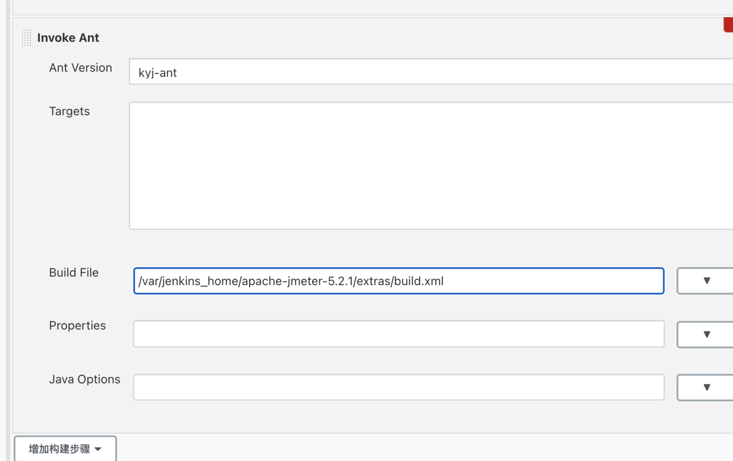733x461 pixels.
Task: Delete the Invoke Ant step via red button
Action: point(728,25)
